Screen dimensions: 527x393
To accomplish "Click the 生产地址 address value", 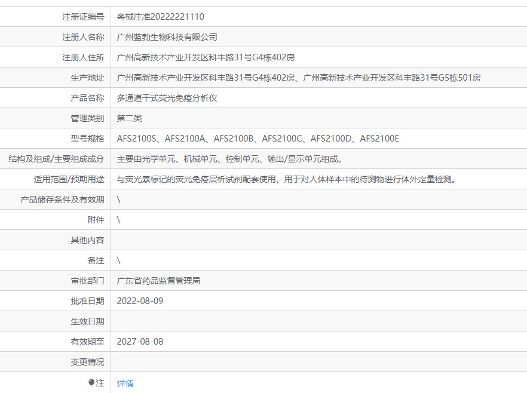I will point(298,78).
